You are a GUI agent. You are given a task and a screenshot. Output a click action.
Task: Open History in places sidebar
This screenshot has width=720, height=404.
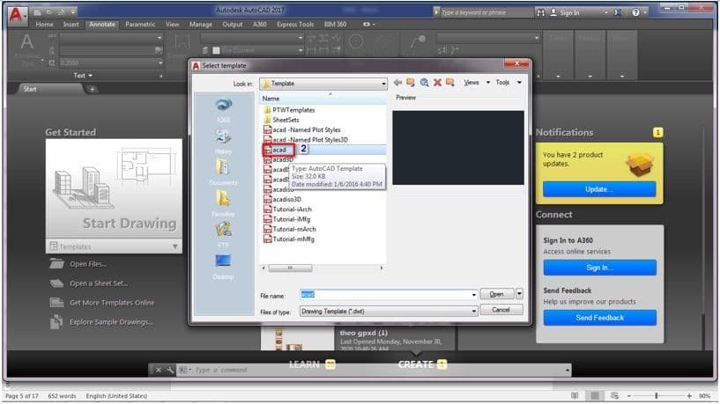click(x=223, y=142)
